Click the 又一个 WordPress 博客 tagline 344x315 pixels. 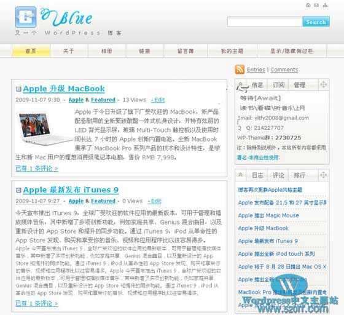pos(68,33)
